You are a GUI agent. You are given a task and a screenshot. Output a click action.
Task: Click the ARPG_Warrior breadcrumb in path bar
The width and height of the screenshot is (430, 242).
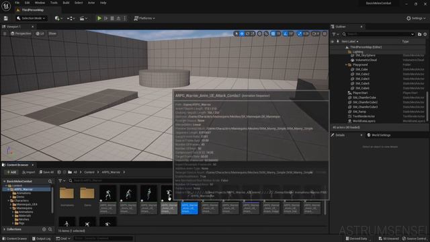pos(111,172)
